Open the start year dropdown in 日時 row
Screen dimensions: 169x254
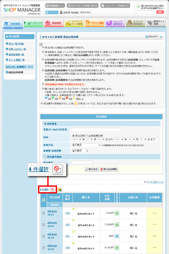coord(76,139)
